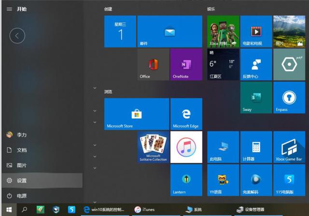Open the 此电脑 This PC tile
The width and height of the screenshot is (309, 216).
[223, 147]
